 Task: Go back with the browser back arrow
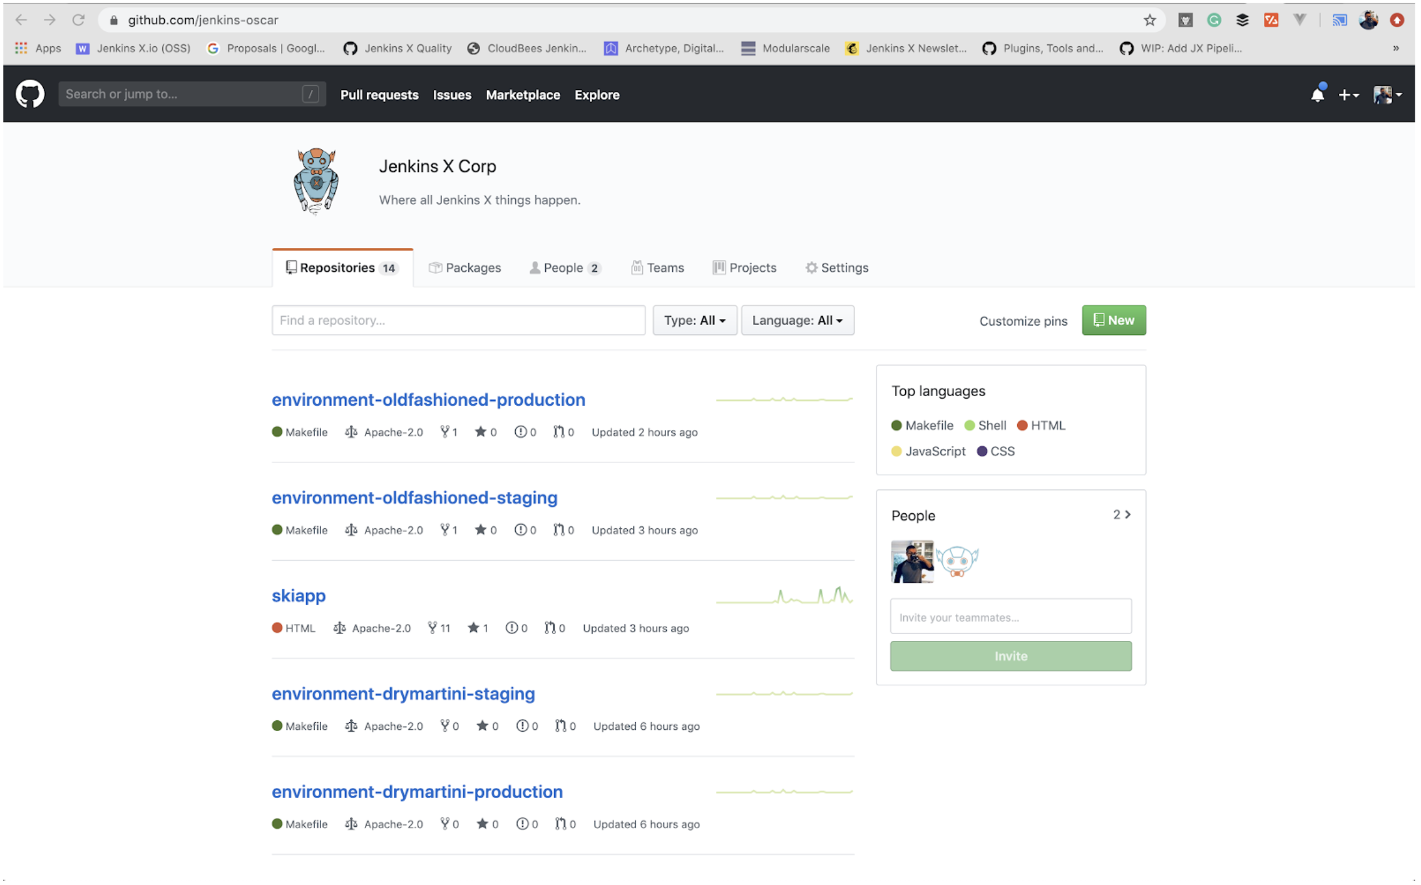21,20
